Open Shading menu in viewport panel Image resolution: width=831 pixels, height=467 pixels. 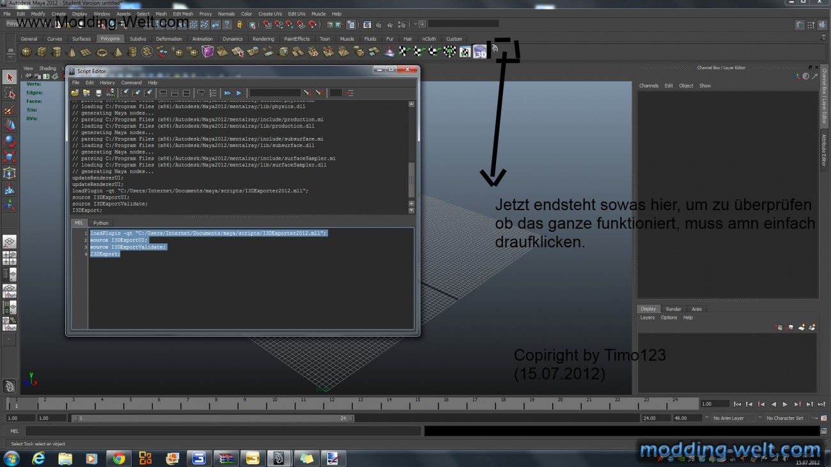pos(48,68)
